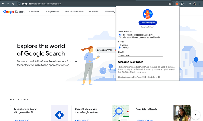Select PSI Frontend (pagespeed.web.dev) option
Image resolution: width=203 pixels, height=121 pixels.
(x=119, y=35)
